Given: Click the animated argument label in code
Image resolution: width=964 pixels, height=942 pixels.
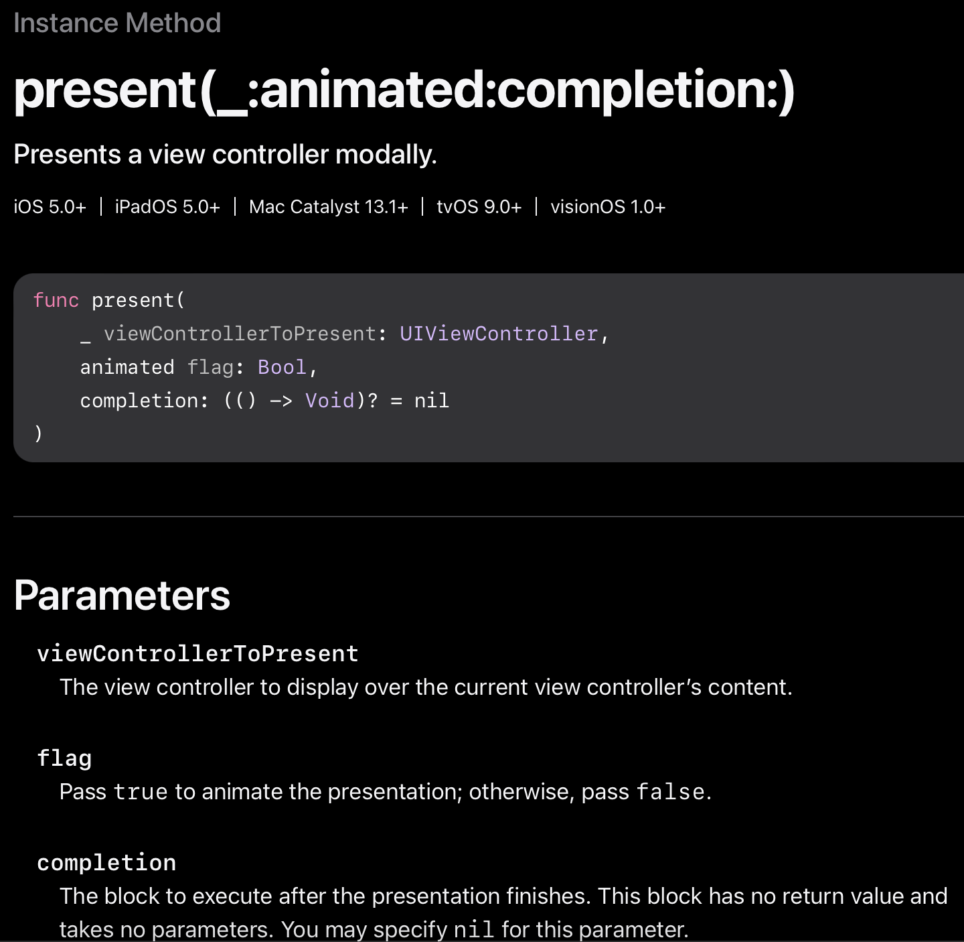Looking at the screenshot, I should [x=127, y=367].
